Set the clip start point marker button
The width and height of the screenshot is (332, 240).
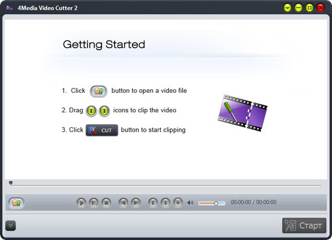[153, 203]
